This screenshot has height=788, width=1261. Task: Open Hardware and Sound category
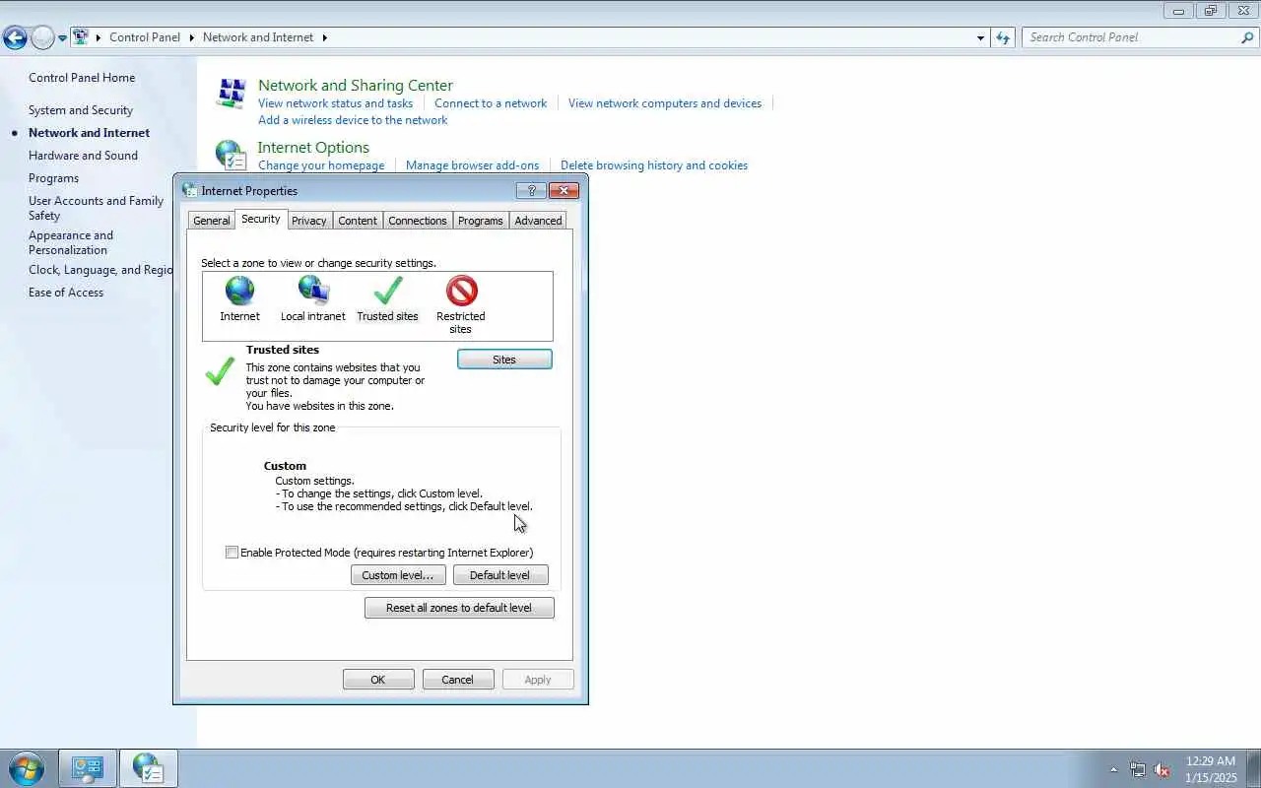83,156
